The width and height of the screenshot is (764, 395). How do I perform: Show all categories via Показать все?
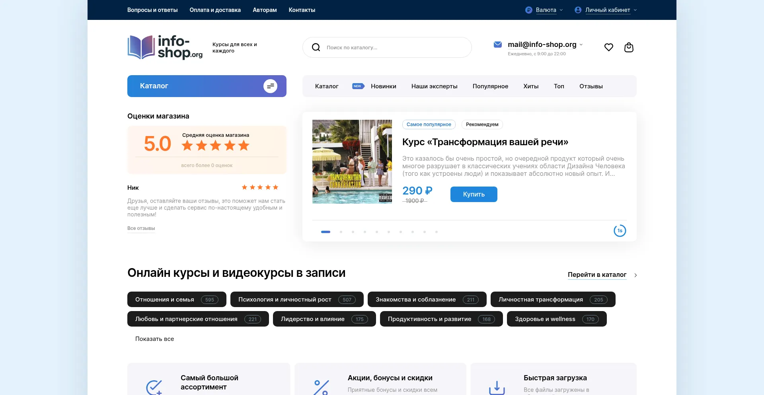click(154, 339)
